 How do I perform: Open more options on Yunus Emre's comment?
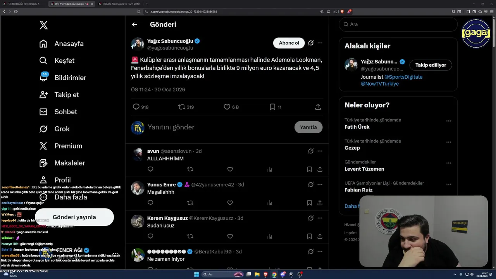(320, 184)
